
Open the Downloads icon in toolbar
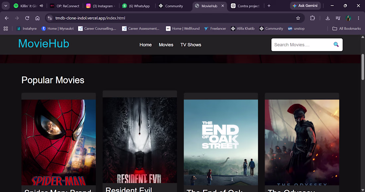[328, 18]
